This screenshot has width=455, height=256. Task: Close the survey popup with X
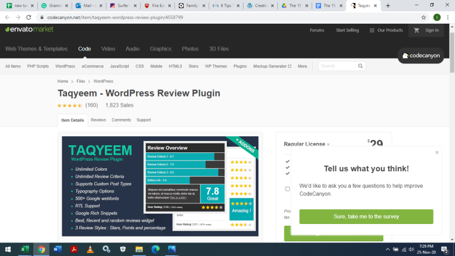click(x=437, y=152)
